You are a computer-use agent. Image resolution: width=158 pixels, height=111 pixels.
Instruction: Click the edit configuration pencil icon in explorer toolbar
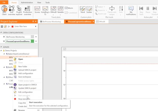click(x=5, y=27)
